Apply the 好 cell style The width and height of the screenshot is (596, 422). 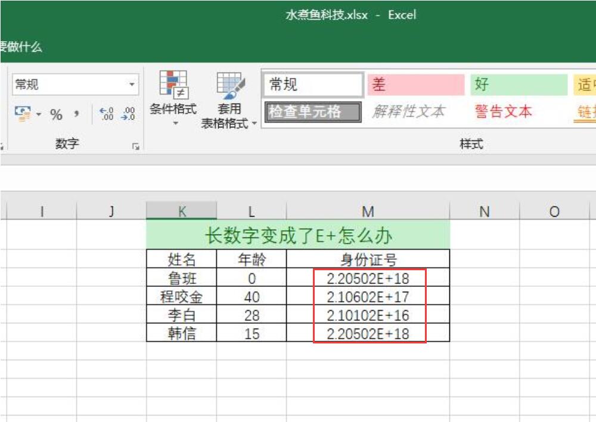(520, 85)
